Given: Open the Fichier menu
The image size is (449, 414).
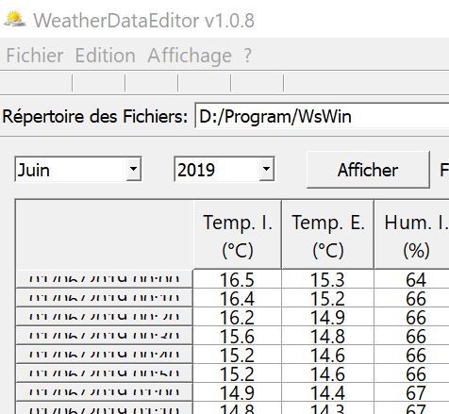Looking at the screenshot, I should pyautogui.click(x=35, y=56).
